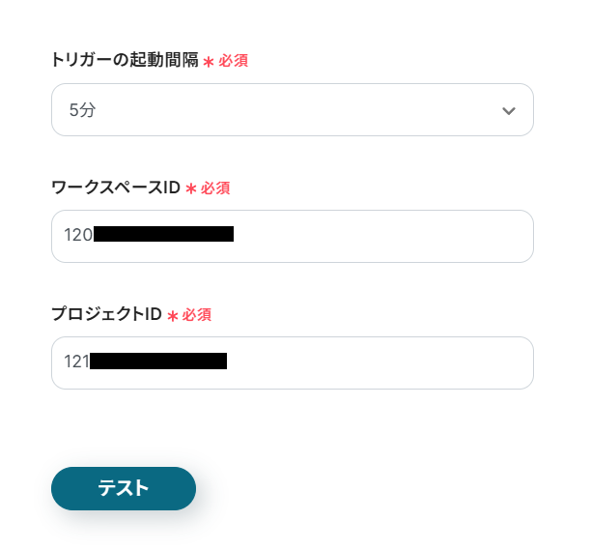Open the トリガーの起動間隔 dropdown
590x550 pixels.
coord(292,110)
